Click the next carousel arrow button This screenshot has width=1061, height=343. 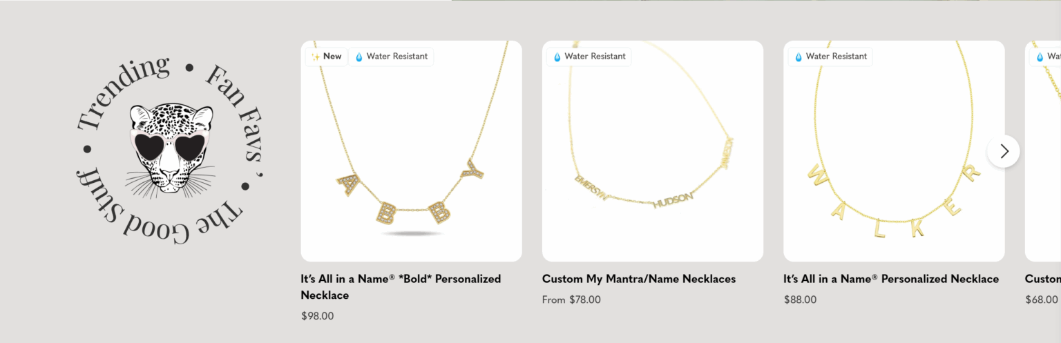pyautogui.click(x=1004, y=151)
